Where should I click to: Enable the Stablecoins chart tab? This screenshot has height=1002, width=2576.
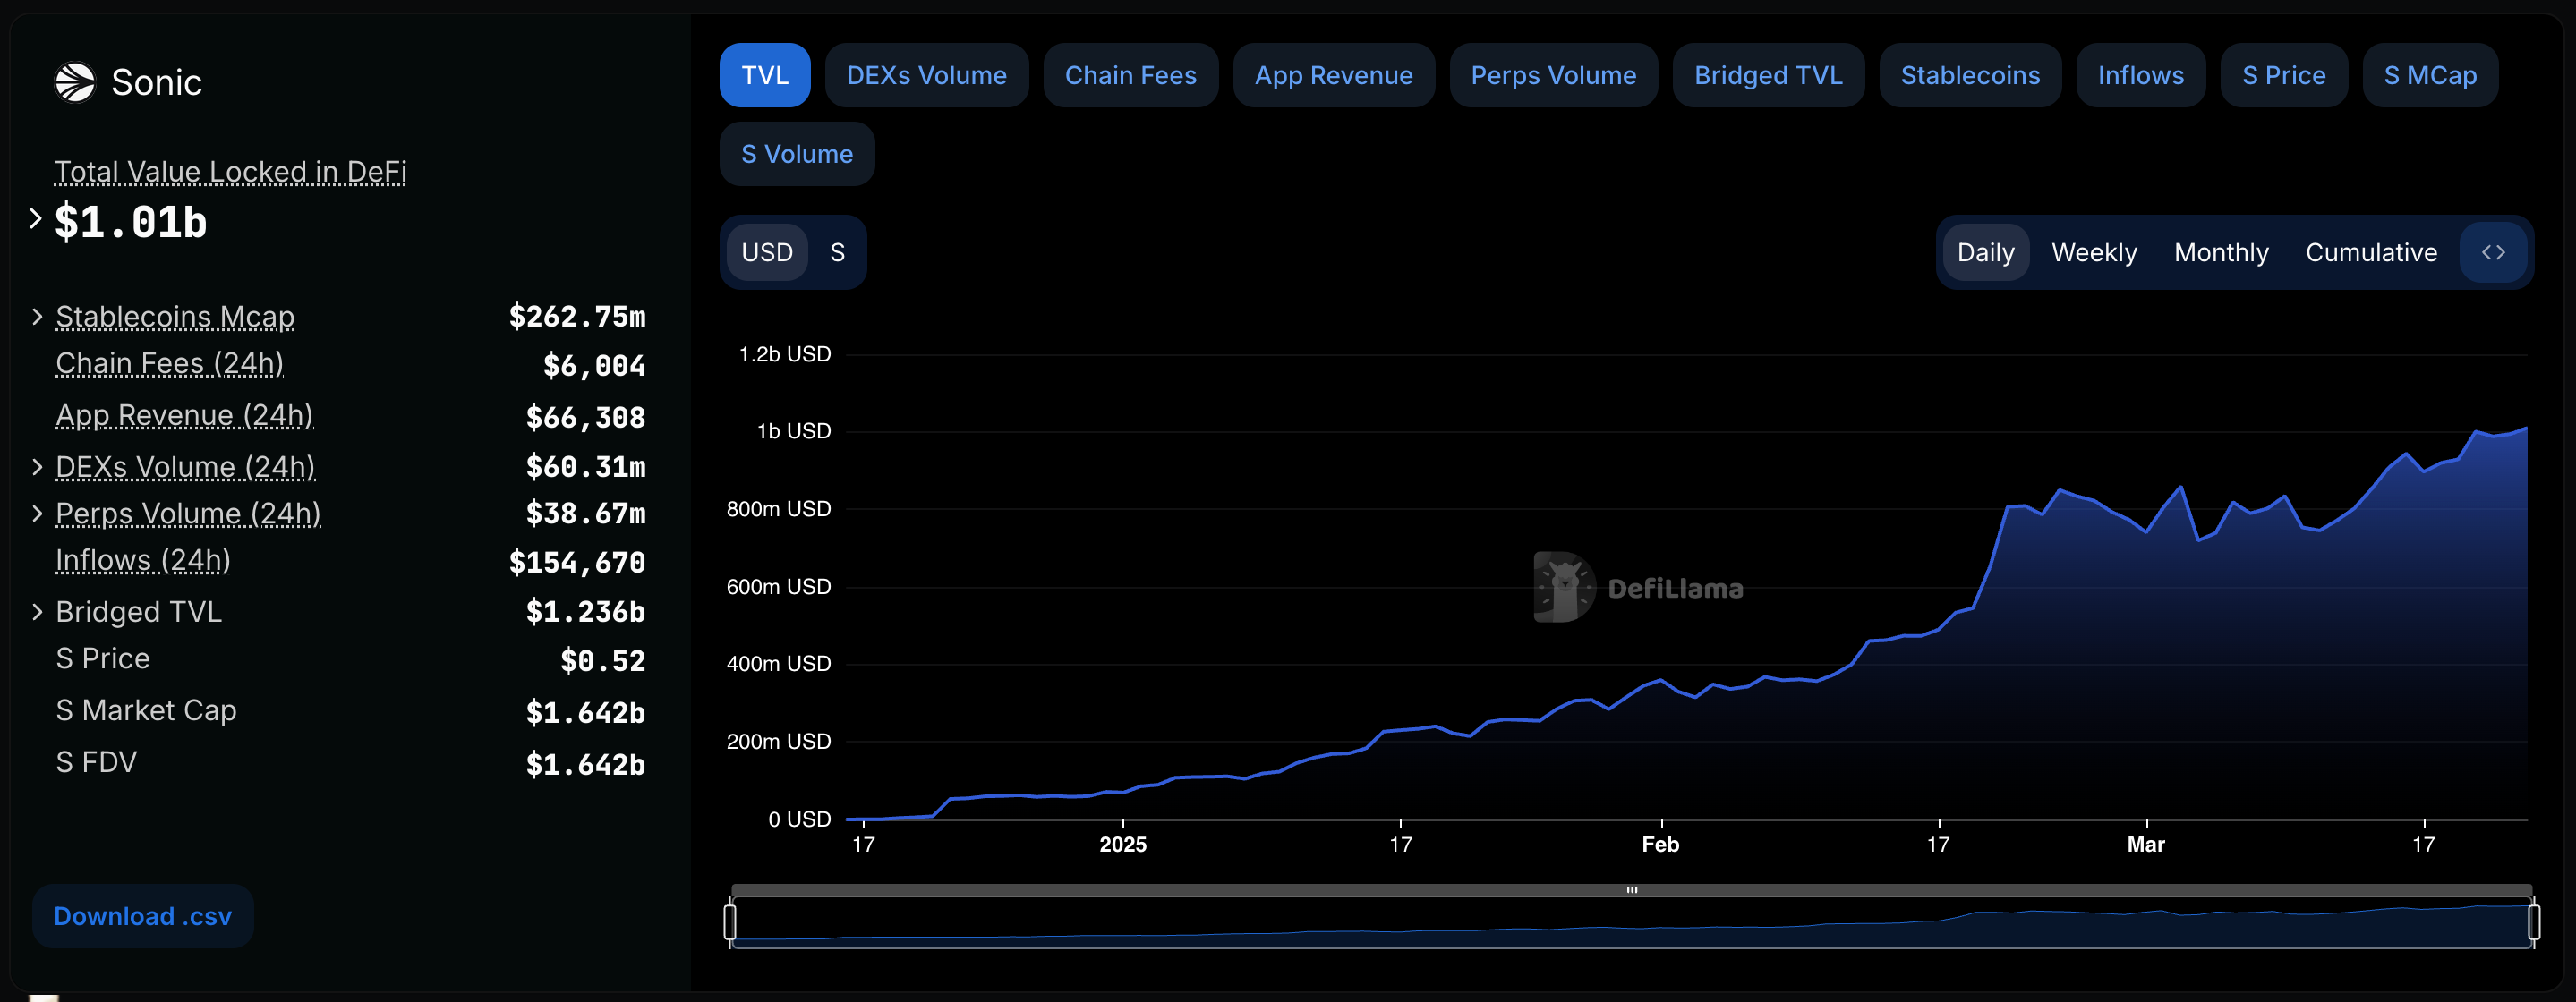pyautogui.click(x=1969, y=75)
